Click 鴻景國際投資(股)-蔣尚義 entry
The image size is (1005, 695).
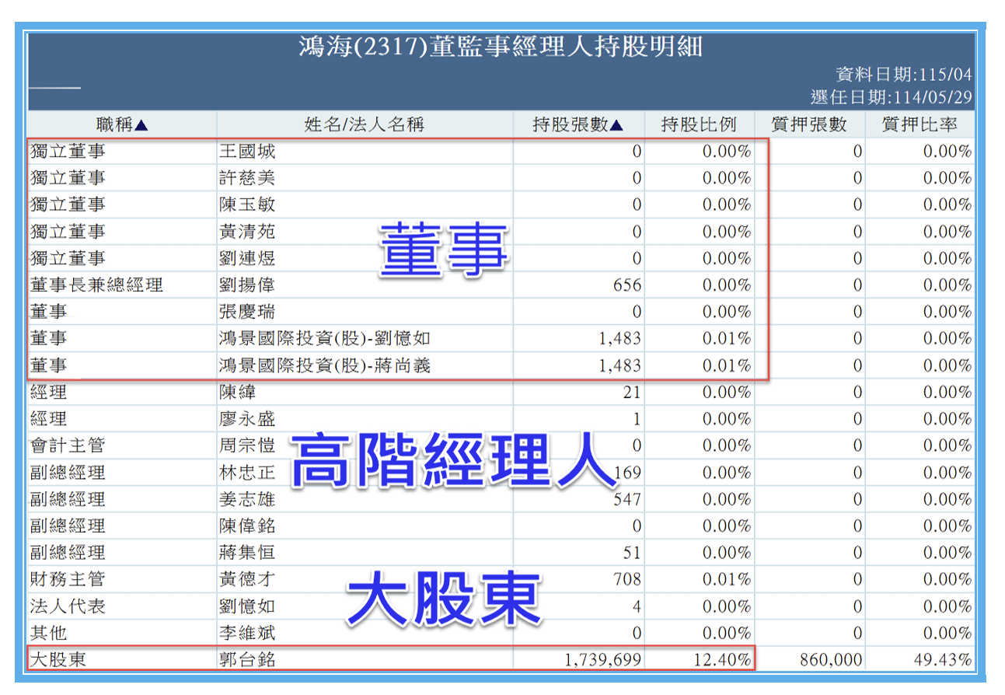[325, 365]
